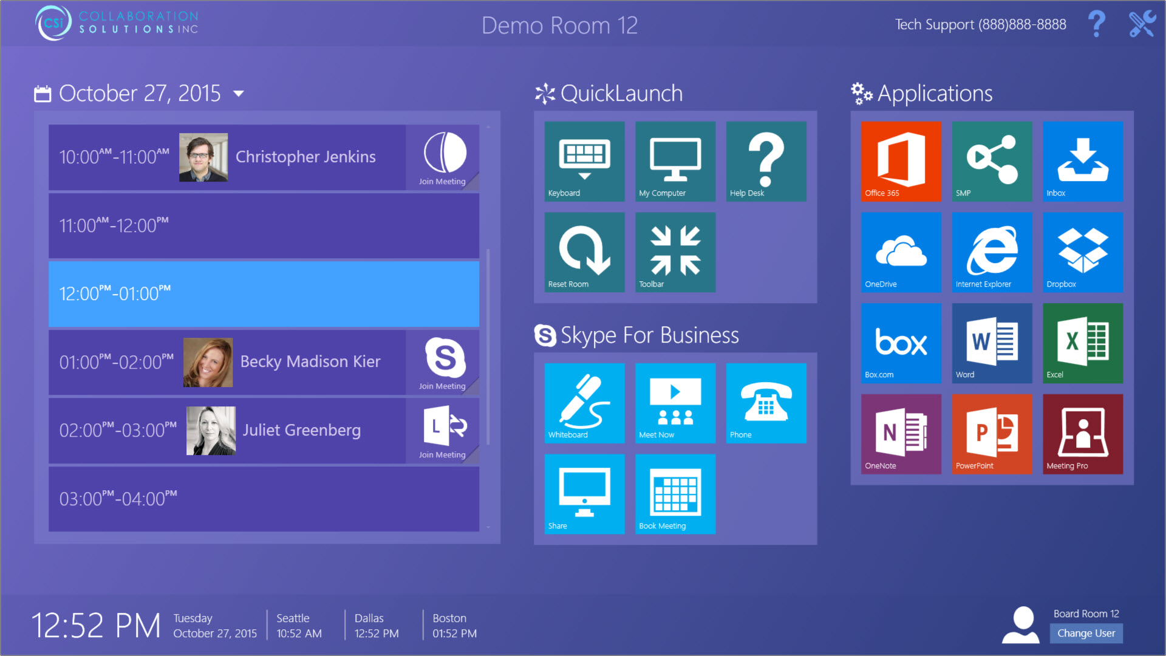Image resolution: width=1166 pixels, height=656 pixels.
Task: Join Becky Madison Kier's Skype meeting
Action: [x=443, y=363]
